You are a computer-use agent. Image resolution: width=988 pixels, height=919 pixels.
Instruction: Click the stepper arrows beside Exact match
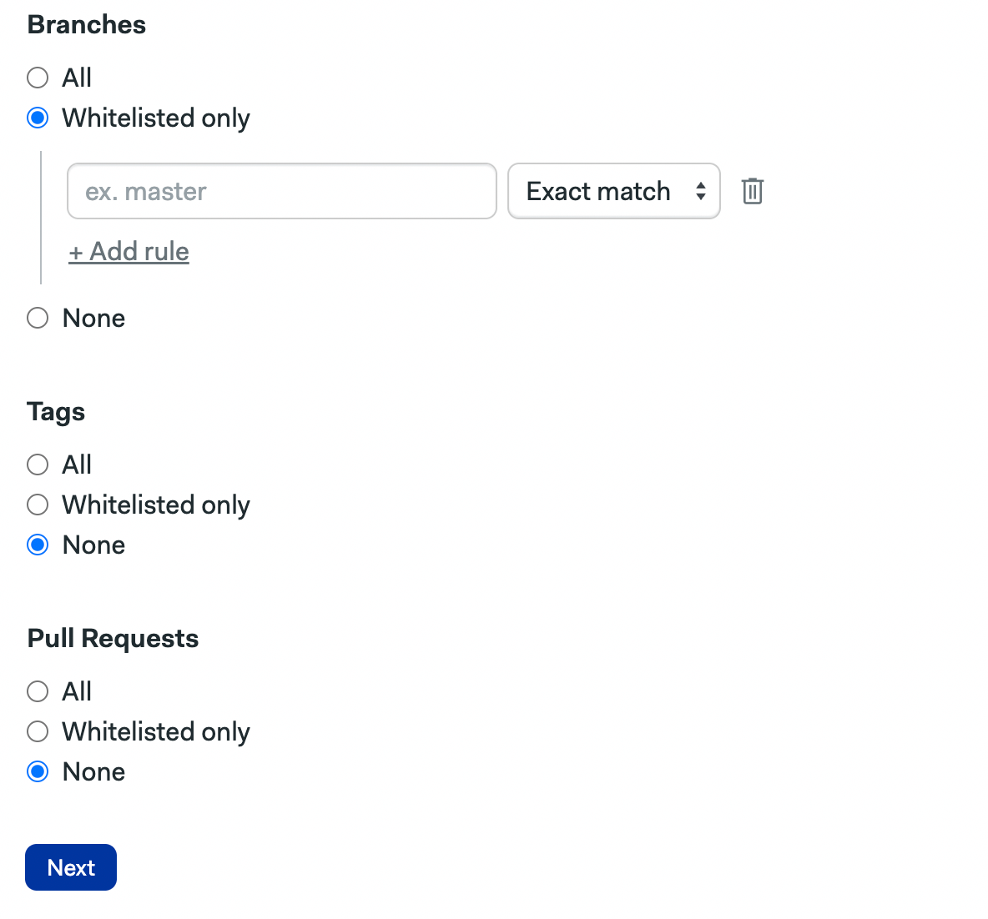pyautogui.click(x=699, y=191)
